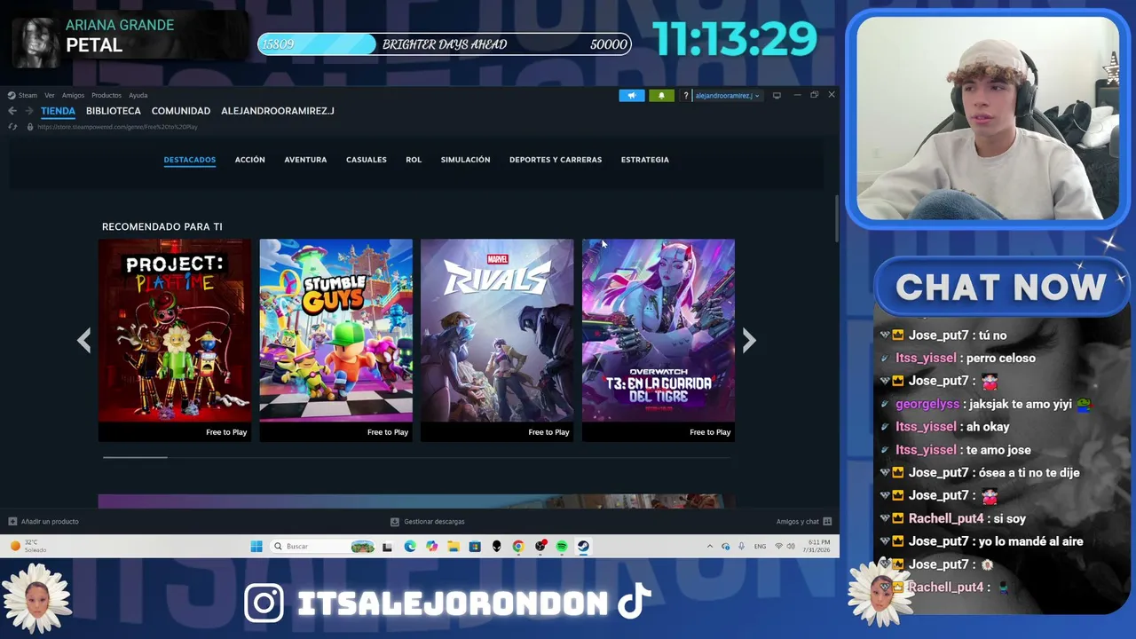1136x639 pixels.
Task: Select the ROL genre tab
Action: point(414,160)
